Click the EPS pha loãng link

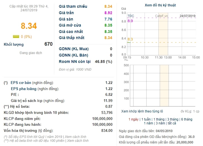24,89
